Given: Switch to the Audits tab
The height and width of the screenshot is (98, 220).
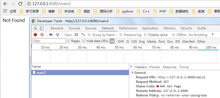Looking at the screenshot, I should pos(202,28).
